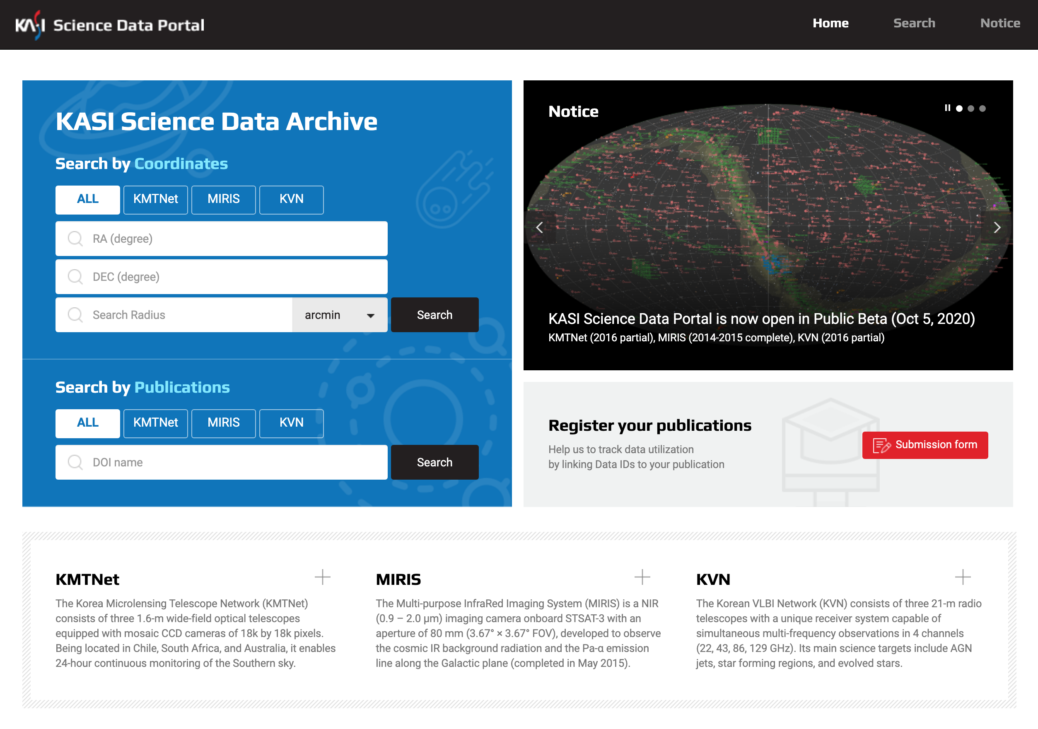Select KMTNet filter under Search by Coordinates

point(155,199)
